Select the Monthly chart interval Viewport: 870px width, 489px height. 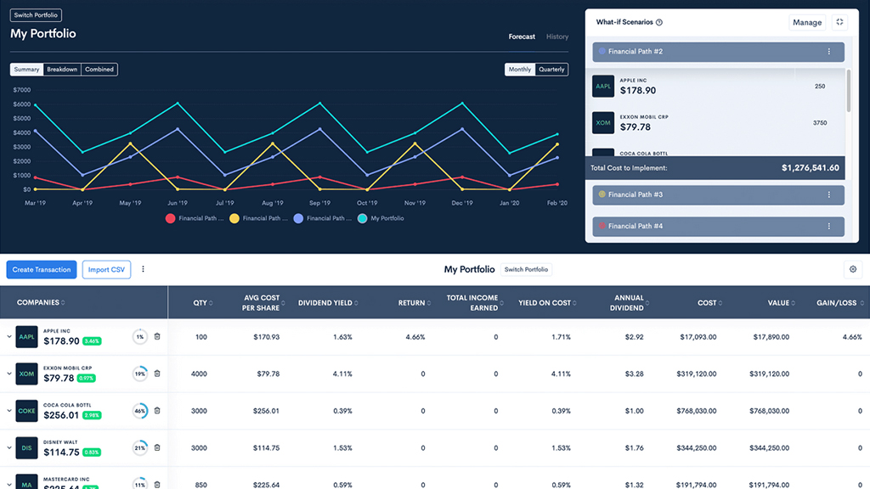(x=520, y=70)
